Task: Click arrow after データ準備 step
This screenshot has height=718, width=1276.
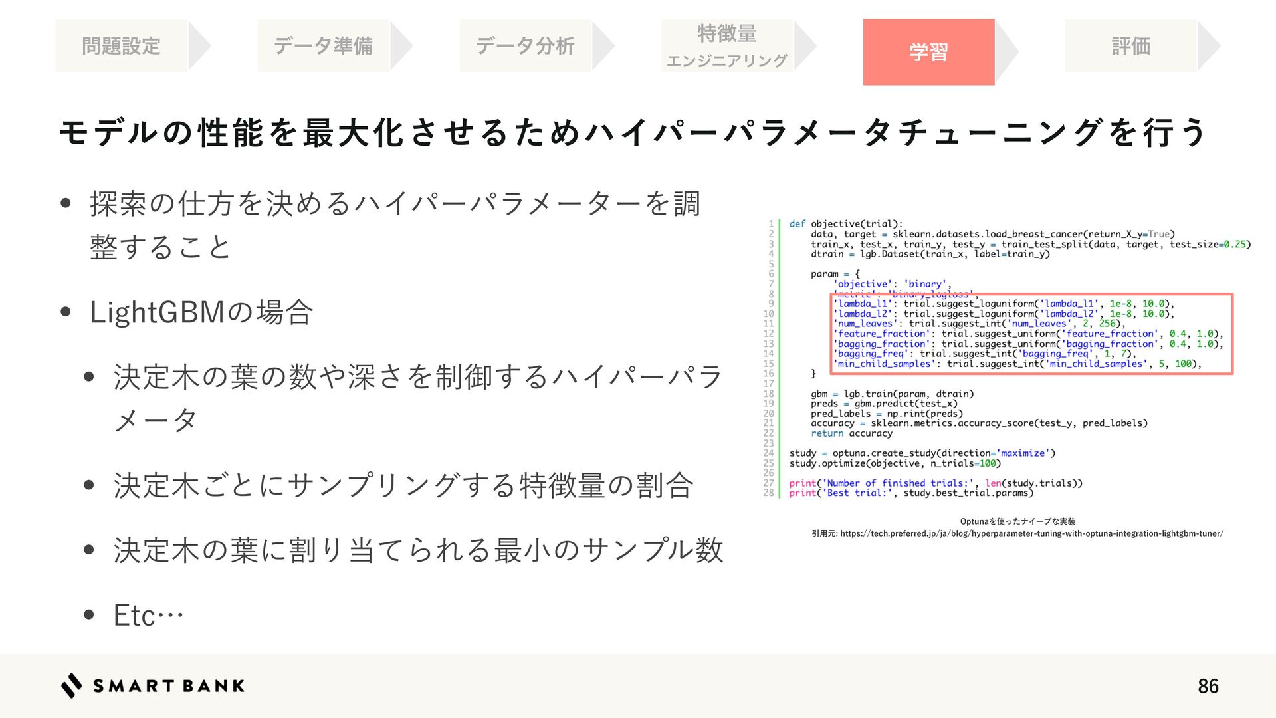Action: (x=401, y=46)
